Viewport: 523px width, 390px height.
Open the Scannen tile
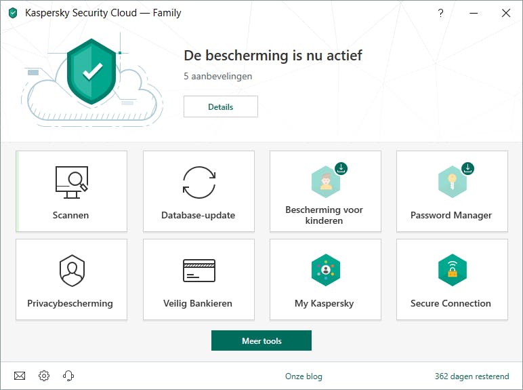71,191
